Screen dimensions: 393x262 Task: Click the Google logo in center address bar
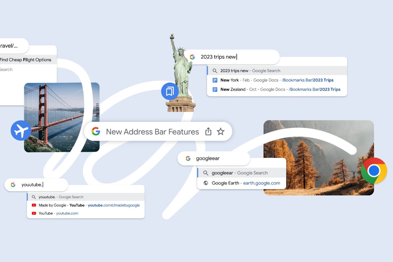tap(96, 131)
